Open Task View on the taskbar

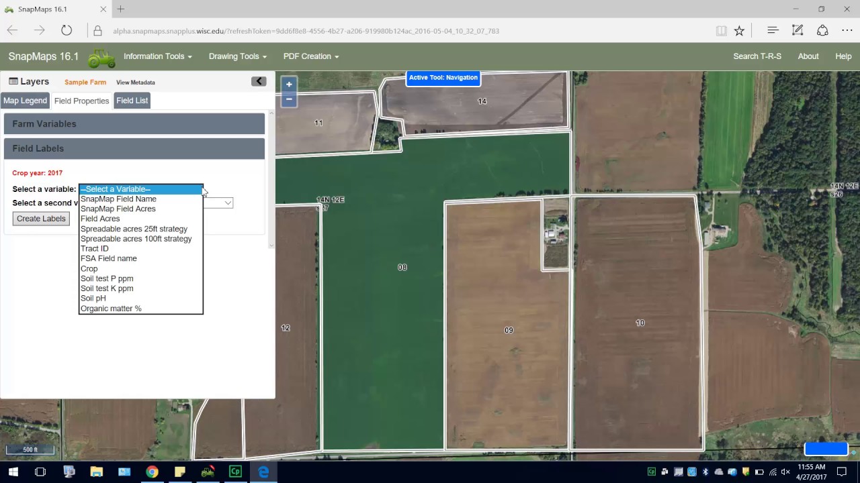tap(40, 472)
